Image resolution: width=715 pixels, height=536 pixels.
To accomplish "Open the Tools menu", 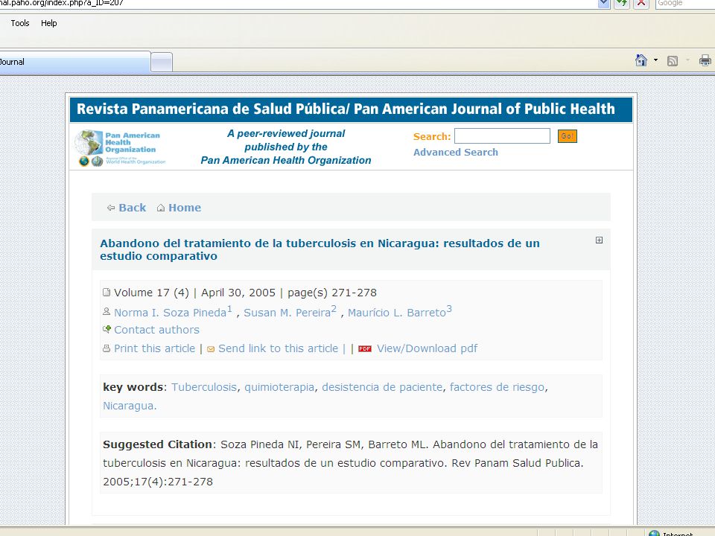I will coord(20,23).
